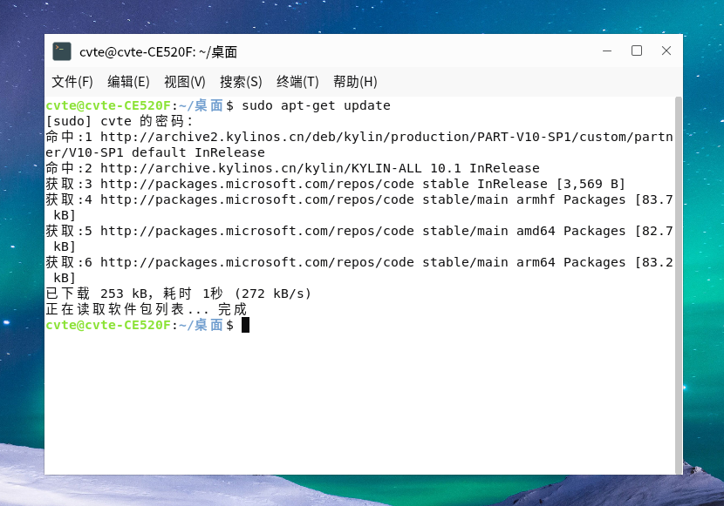Click the terminal vertical scrollbar

tap(679, 285)
